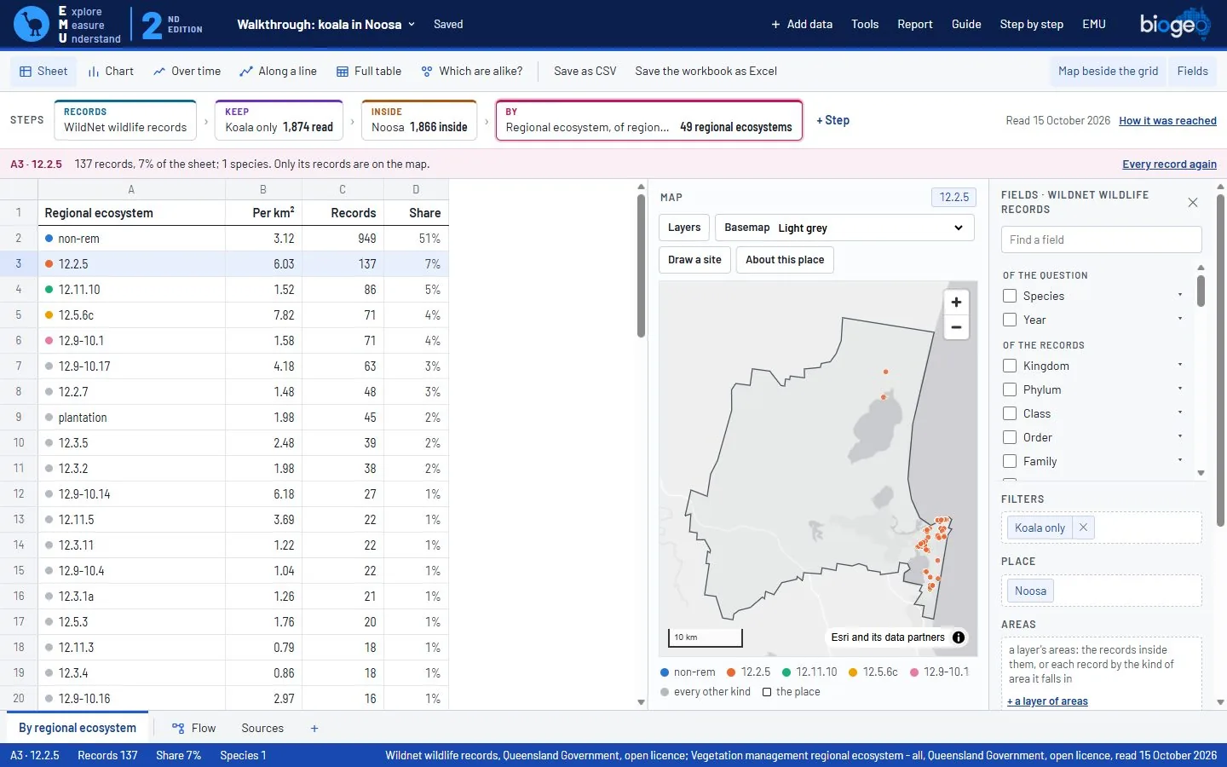Open the Guide menu
1227x767 pixels.
966,24
